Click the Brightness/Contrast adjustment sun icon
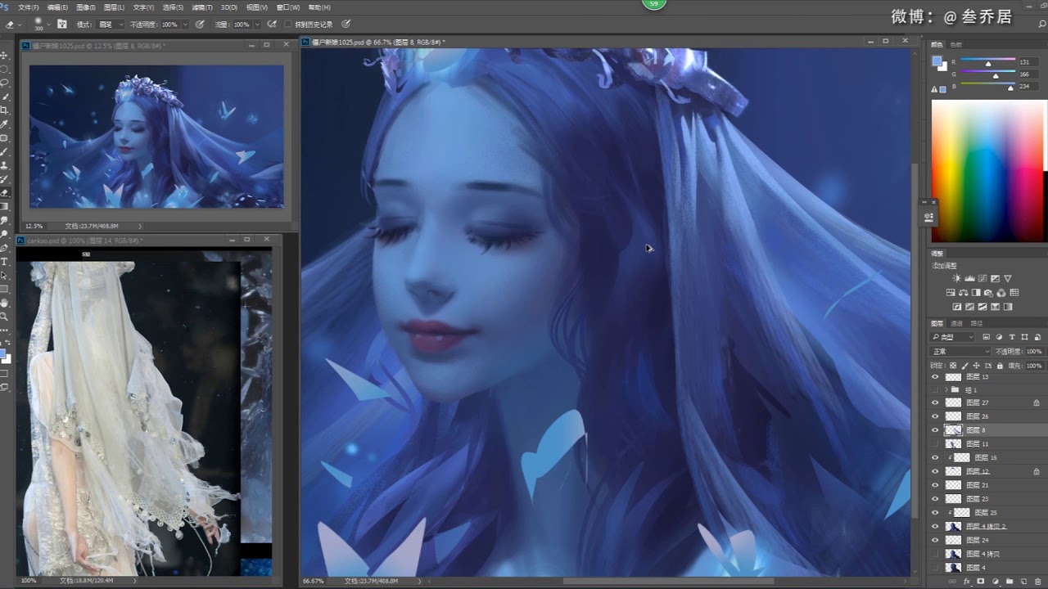Viewport: 1048px width, 589px height. point(956,278)
